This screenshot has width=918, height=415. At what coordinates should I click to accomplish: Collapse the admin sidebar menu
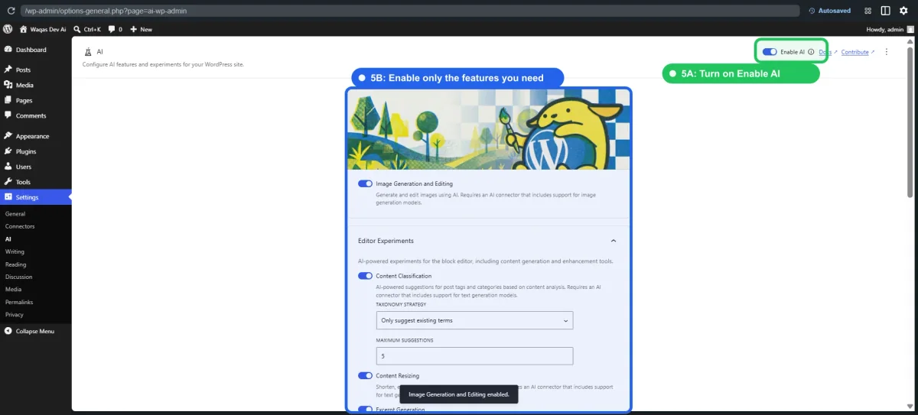point(29,331)
